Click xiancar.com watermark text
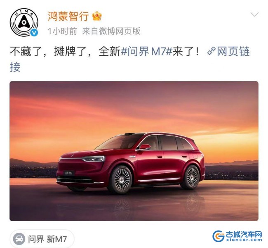Screen dimensions: 268x248 (x=244, y=240)
